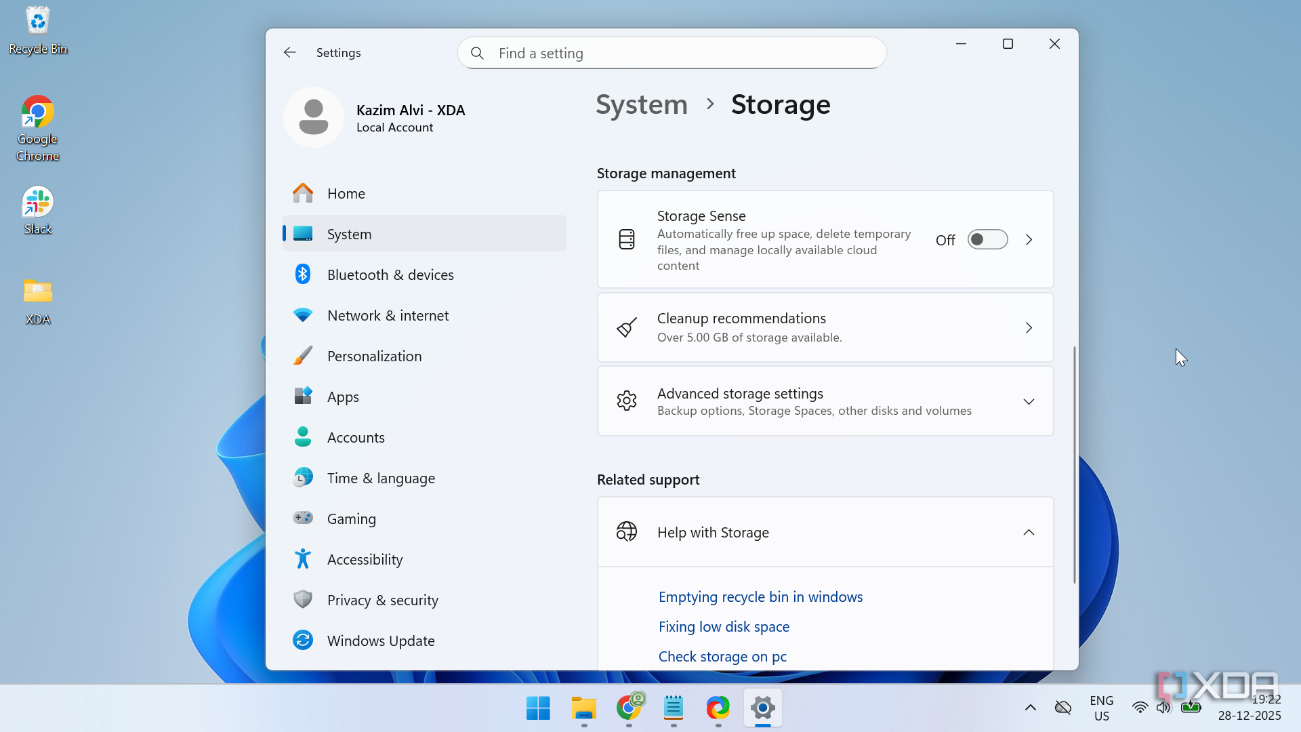Image resolution: width=1301 pixels, height=732 pixels.
Task: Open Accounts settings category
Action: click(424, 437)
